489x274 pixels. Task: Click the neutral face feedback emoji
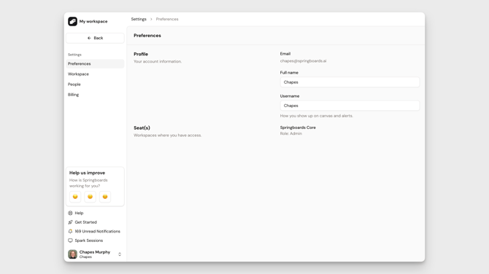90,197
